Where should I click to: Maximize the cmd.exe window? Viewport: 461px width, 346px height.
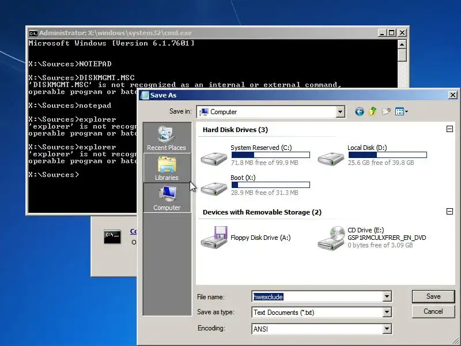coord(392,33)
